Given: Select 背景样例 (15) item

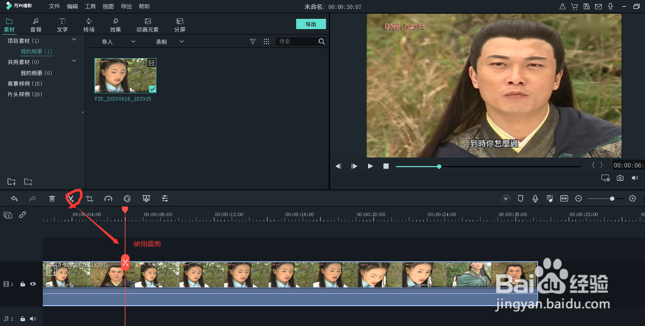Looking at the screenshot, I should [25, 84].
